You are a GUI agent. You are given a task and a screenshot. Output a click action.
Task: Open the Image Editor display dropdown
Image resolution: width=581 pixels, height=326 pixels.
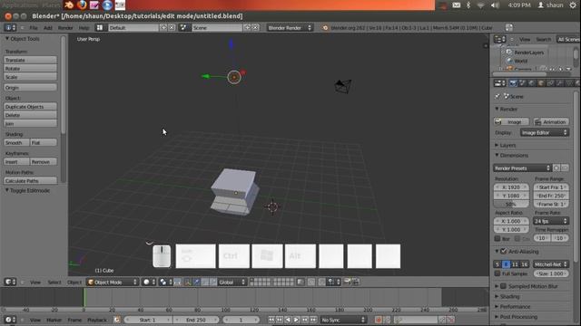pyautogui.click(x=545, y=132)
